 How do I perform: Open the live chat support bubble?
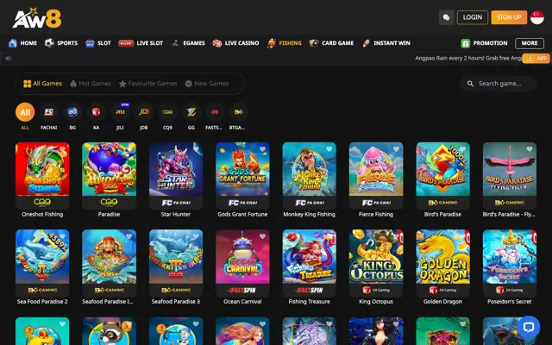(529, 327)
